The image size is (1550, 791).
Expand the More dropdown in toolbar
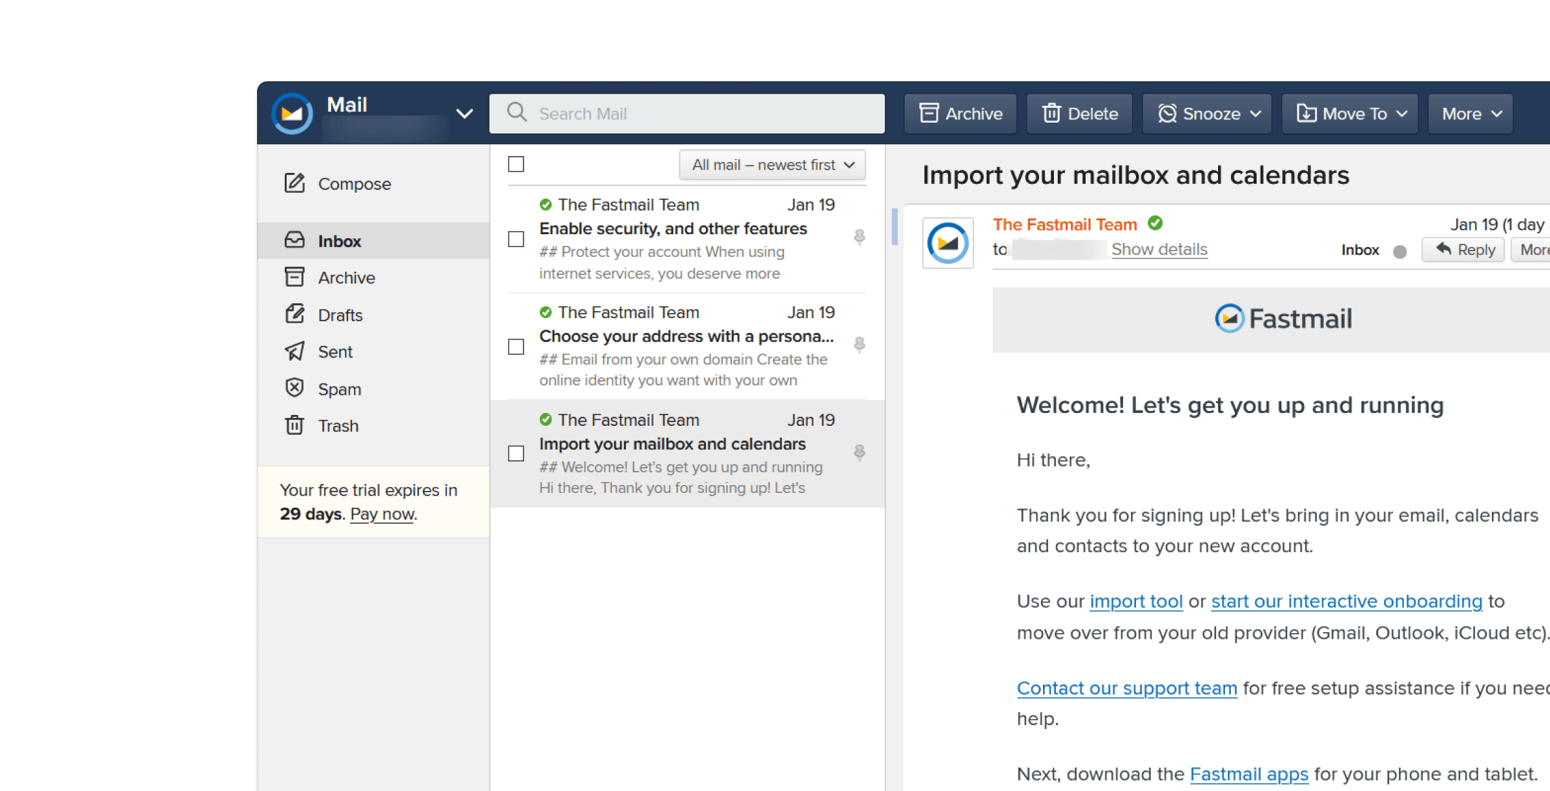tap(1472, 113)
